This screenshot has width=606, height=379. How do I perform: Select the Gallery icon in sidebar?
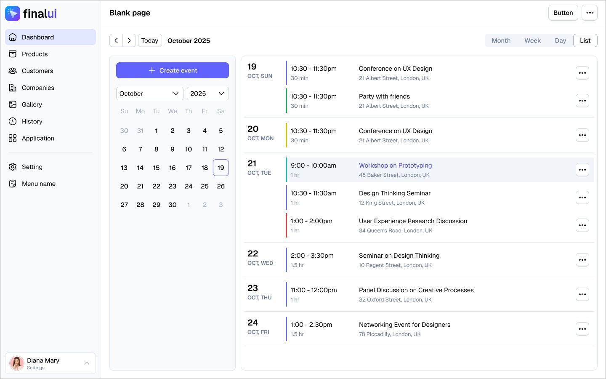pyautogui.click(x=13, y=104)
